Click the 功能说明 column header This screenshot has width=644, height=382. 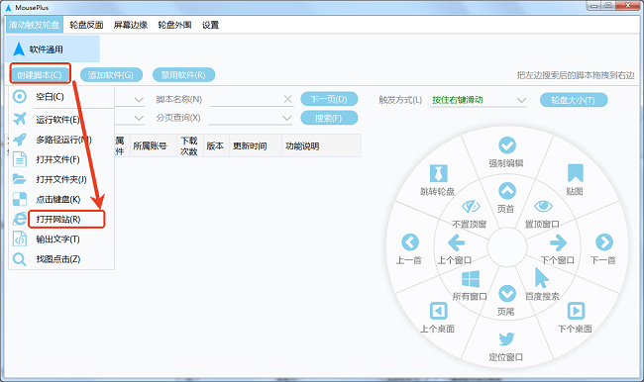pos(321,145)
